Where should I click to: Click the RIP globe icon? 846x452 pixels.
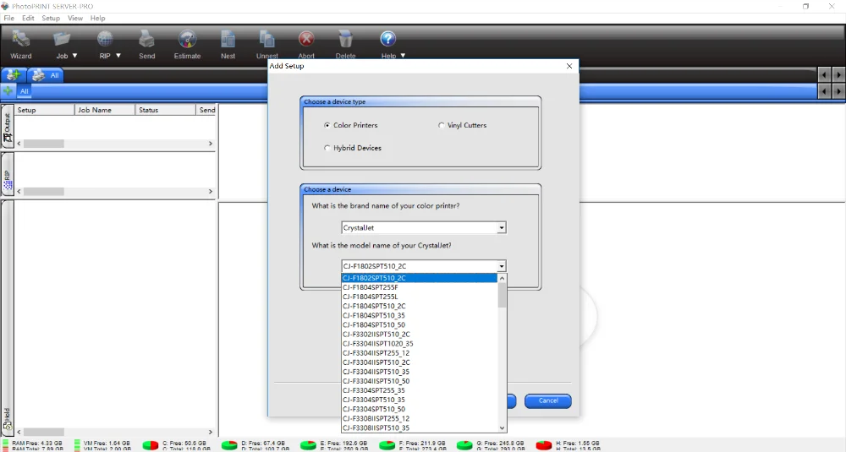[105, 40]
